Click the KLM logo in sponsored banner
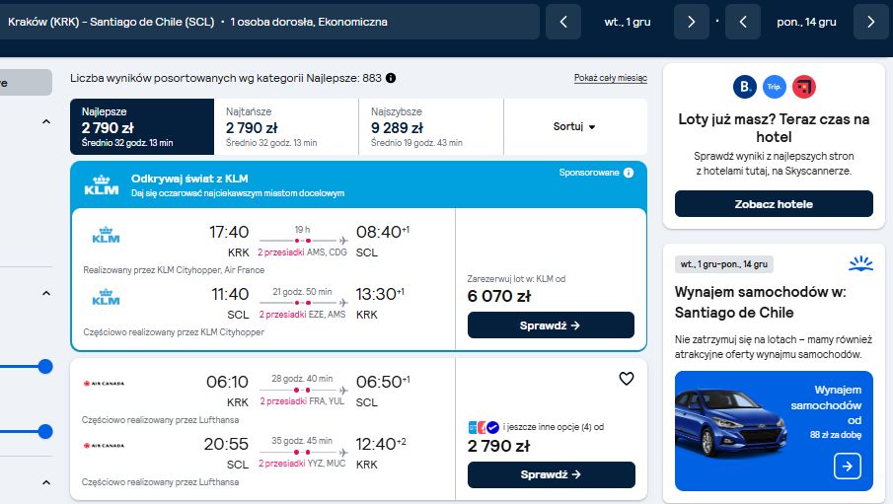 tap(102, 185)
